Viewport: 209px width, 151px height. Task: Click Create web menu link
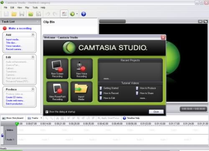click(x=15, y=101)
